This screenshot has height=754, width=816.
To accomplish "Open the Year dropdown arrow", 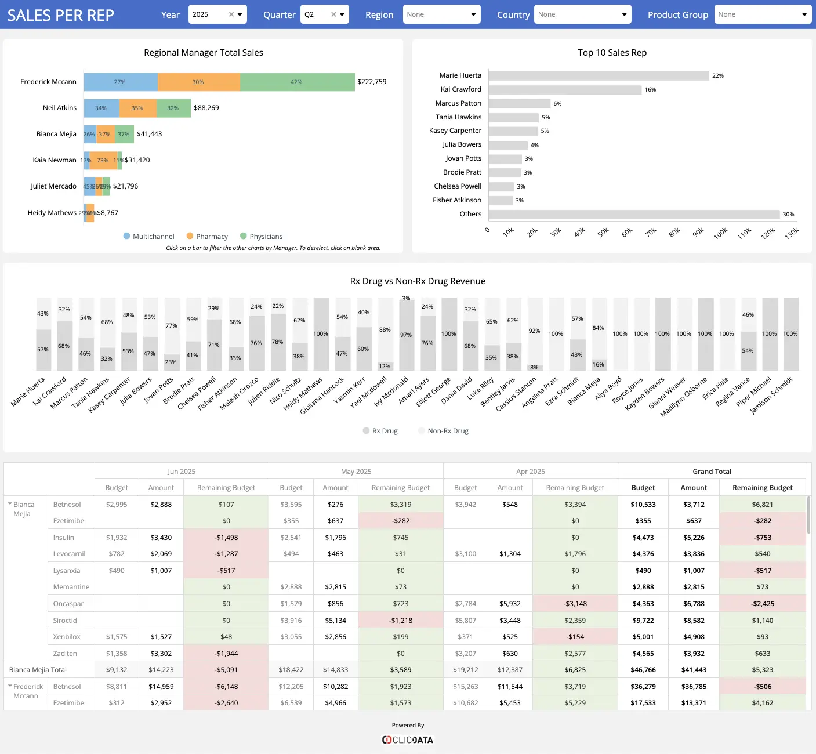I will [x=240, y=14].
